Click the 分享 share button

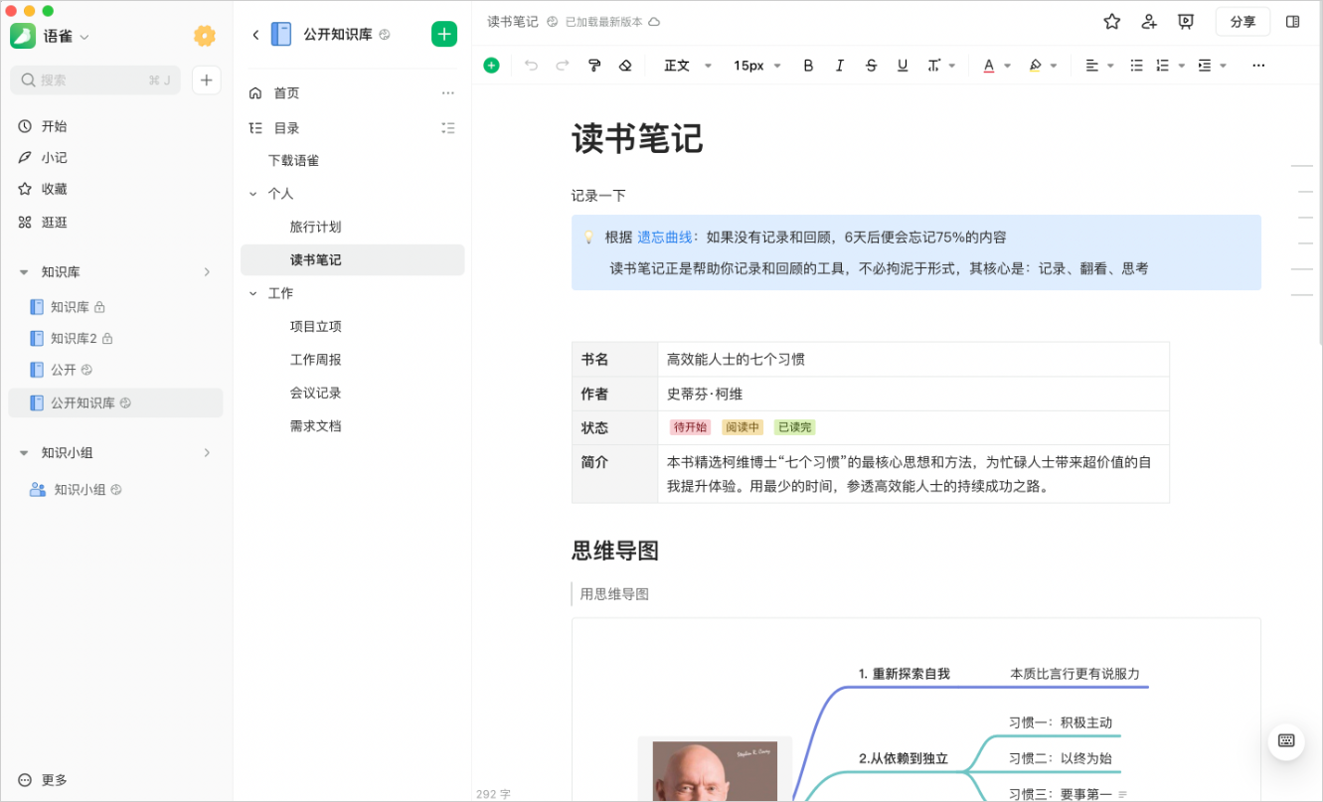point(1242,22)
